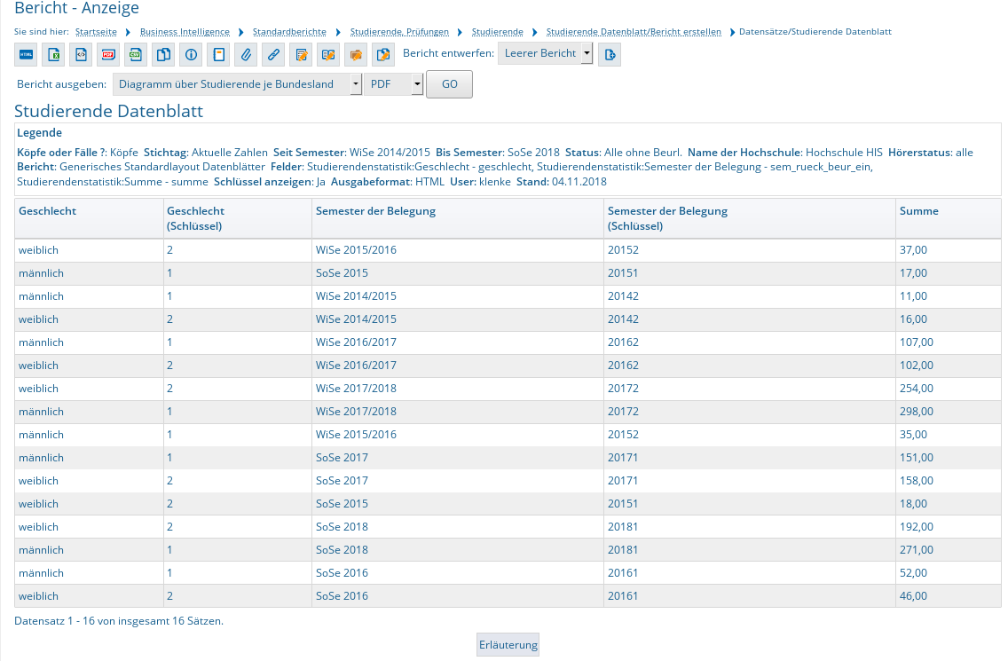Open Standardberichte breadcrumb link

(289, 32)
